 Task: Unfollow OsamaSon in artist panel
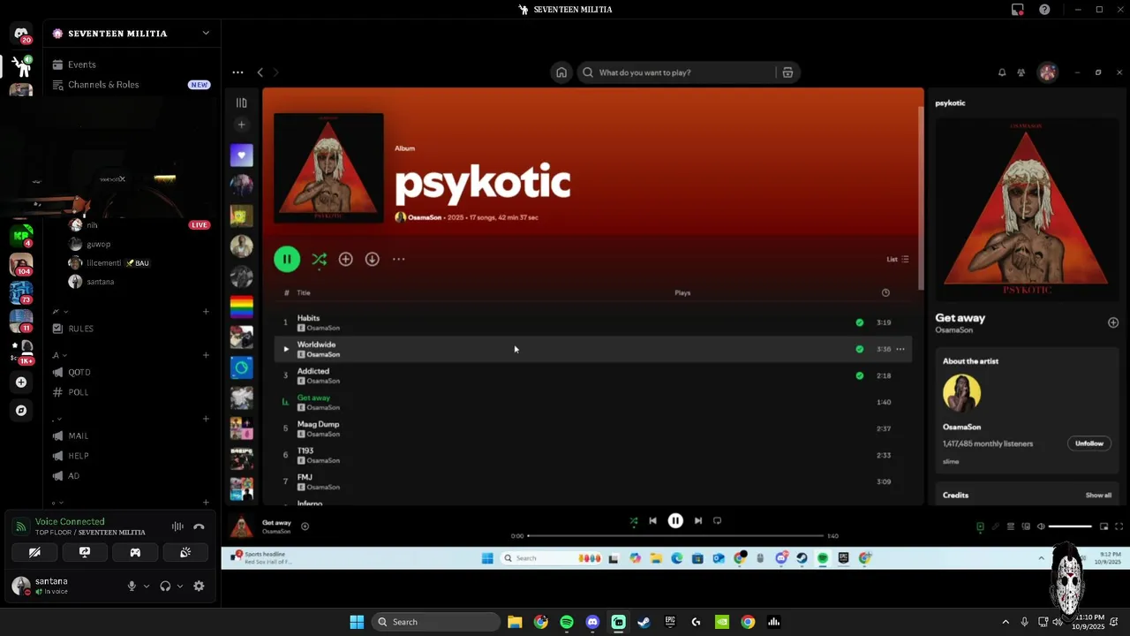coord(1089,443)
